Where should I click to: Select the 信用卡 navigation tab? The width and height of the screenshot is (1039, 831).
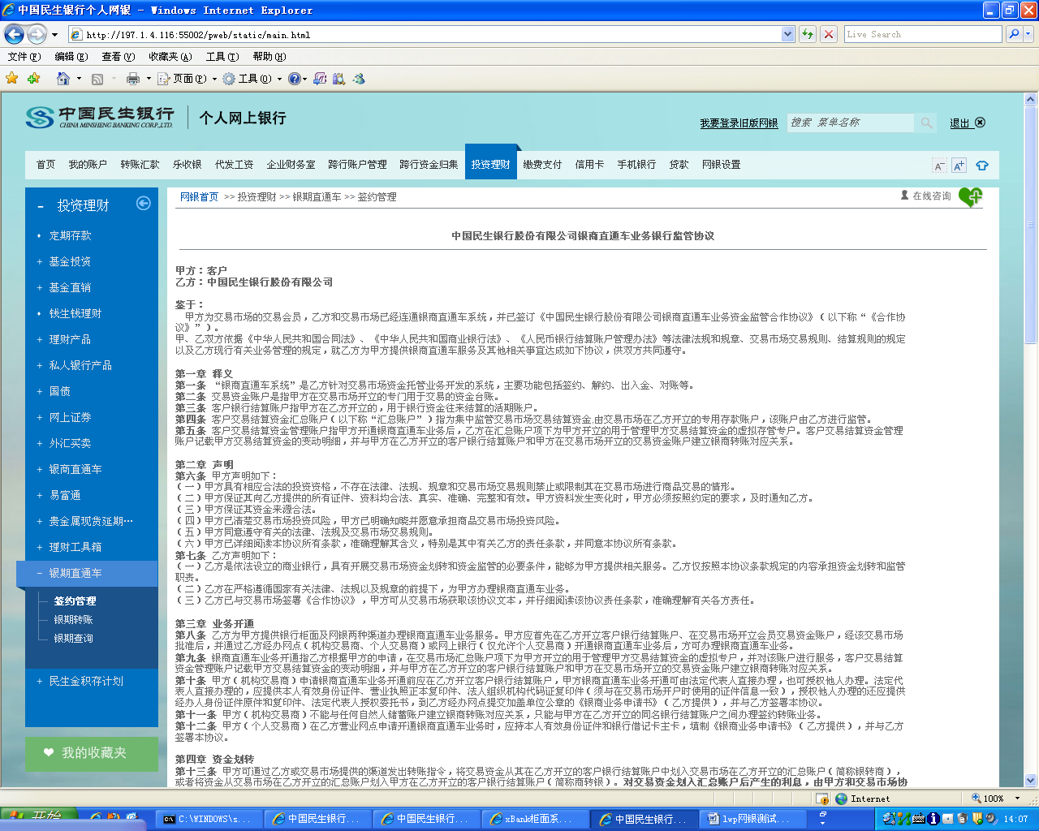tap(589, 165)
